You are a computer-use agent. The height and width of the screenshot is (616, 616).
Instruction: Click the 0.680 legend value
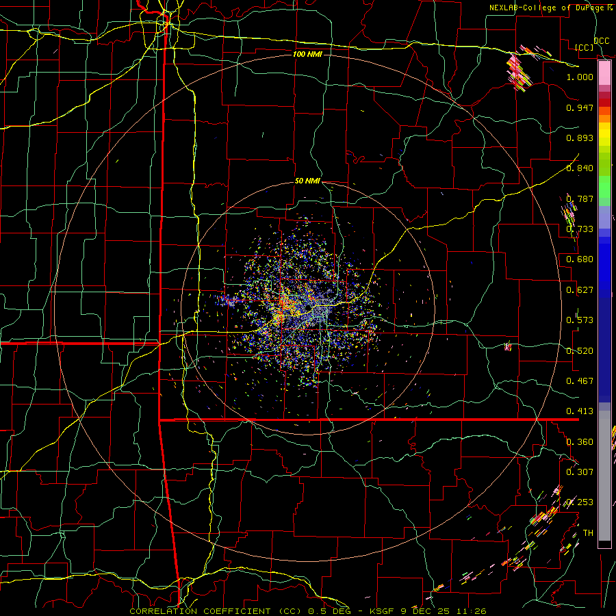click(580, 259)
